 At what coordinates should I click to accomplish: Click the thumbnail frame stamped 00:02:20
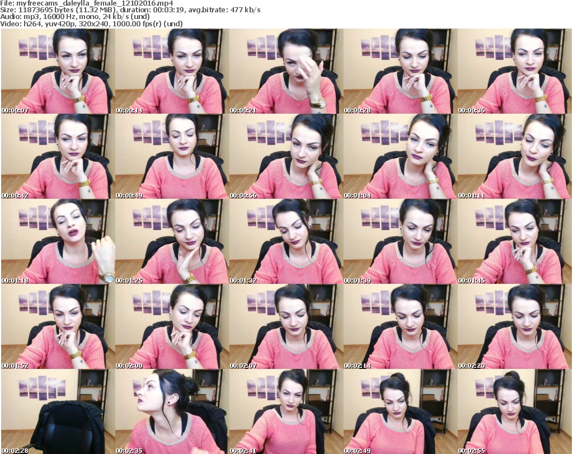pyautogui.click(x=515, y=327)
